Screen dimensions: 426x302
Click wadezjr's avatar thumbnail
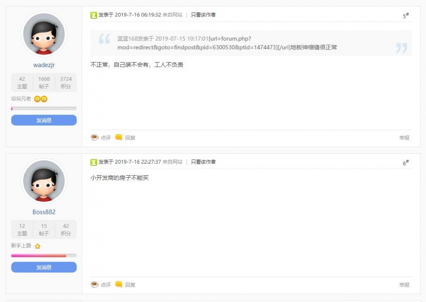click(44, 34)
